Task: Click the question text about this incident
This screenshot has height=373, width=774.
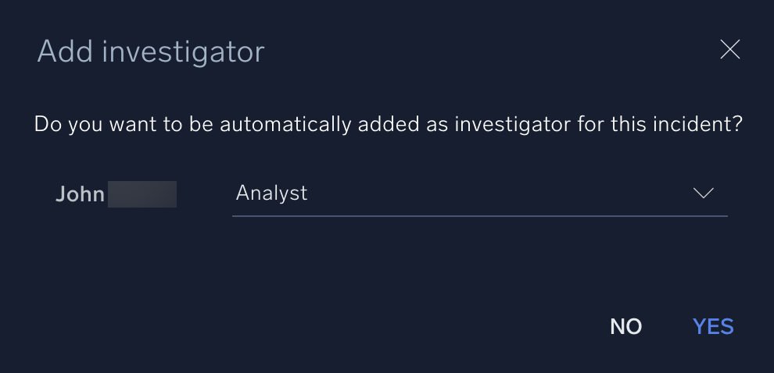Action: pos(388,124)
